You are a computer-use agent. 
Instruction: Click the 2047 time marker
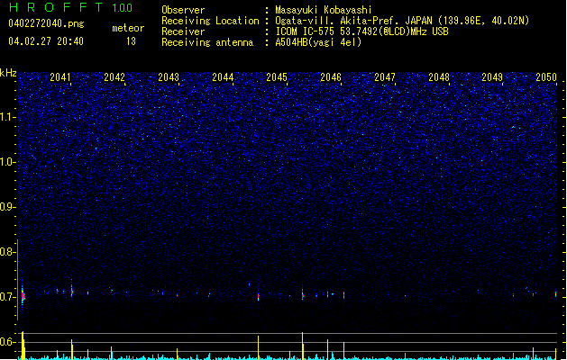pyautogui.click(x=385, y=77)
